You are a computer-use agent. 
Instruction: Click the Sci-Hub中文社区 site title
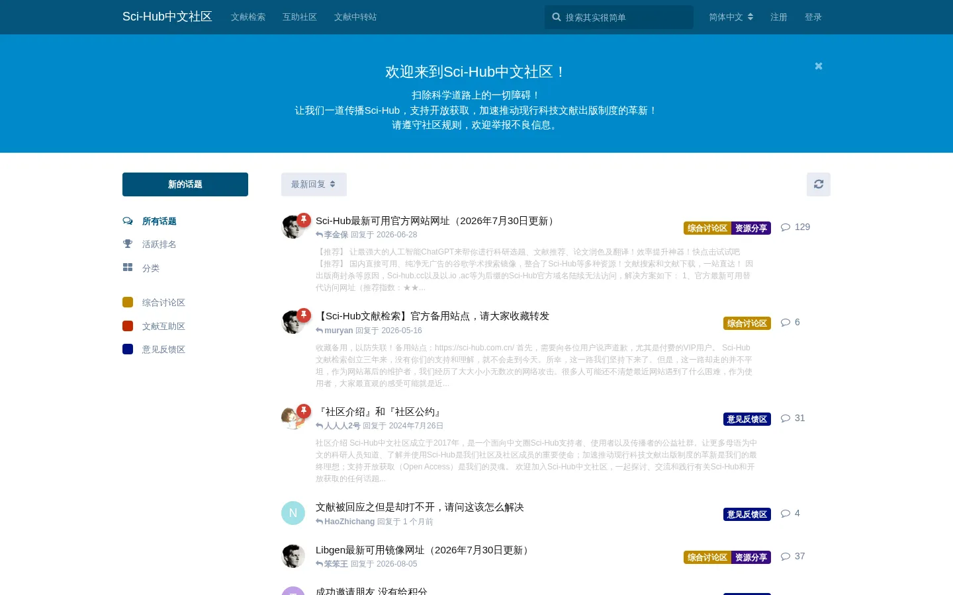(167, 17)
